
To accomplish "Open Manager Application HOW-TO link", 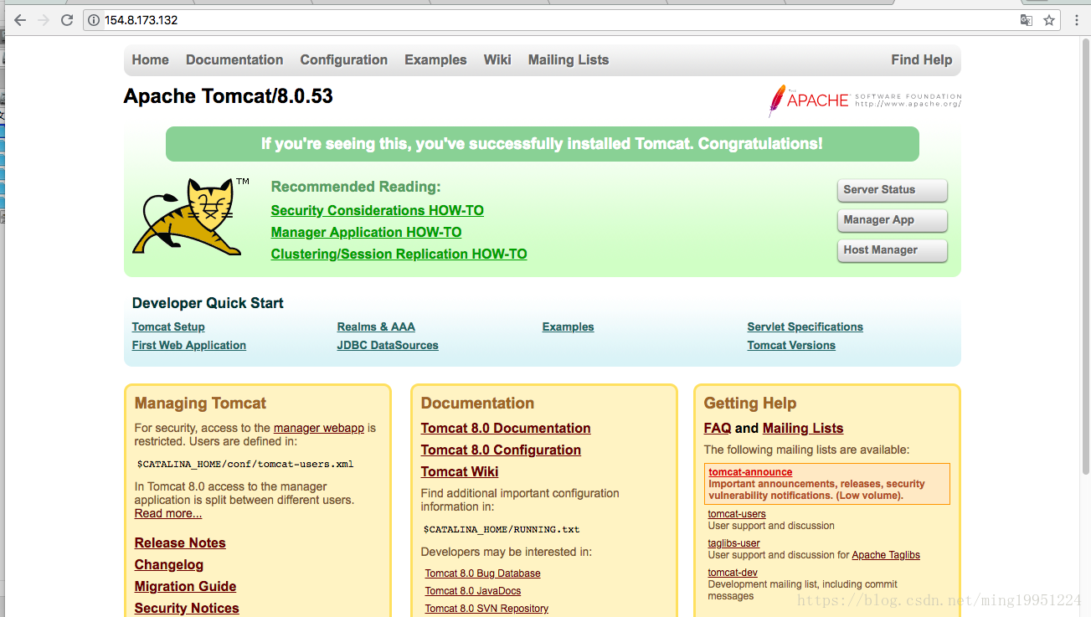I will coord(367,233).
